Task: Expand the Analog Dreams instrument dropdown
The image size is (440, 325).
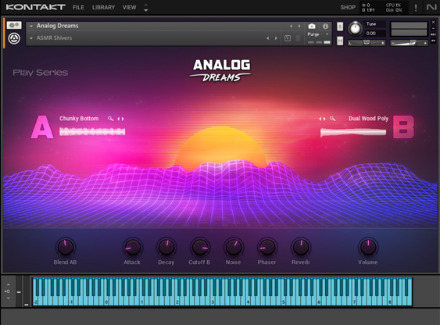Action: pyautogui.click(x=31, y=26)
